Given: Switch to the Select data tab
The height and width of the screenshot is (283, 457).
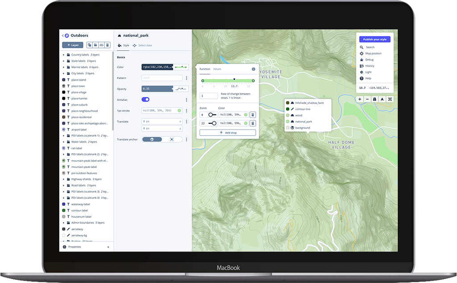Looking at the screenshot, I should pos(142,45).
